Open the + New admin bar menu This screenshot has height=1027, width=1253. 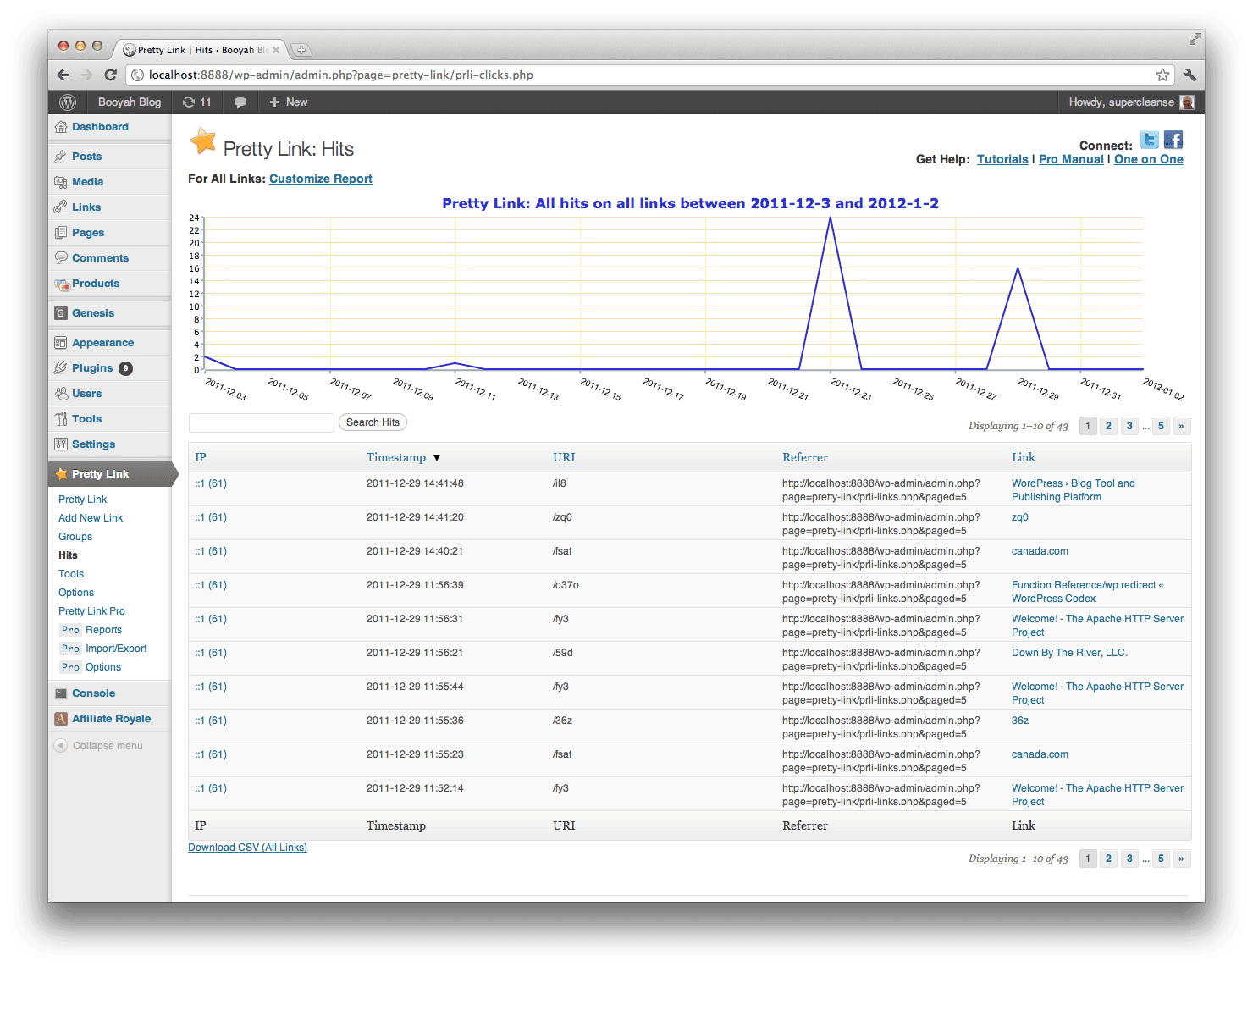pos(288,102)
